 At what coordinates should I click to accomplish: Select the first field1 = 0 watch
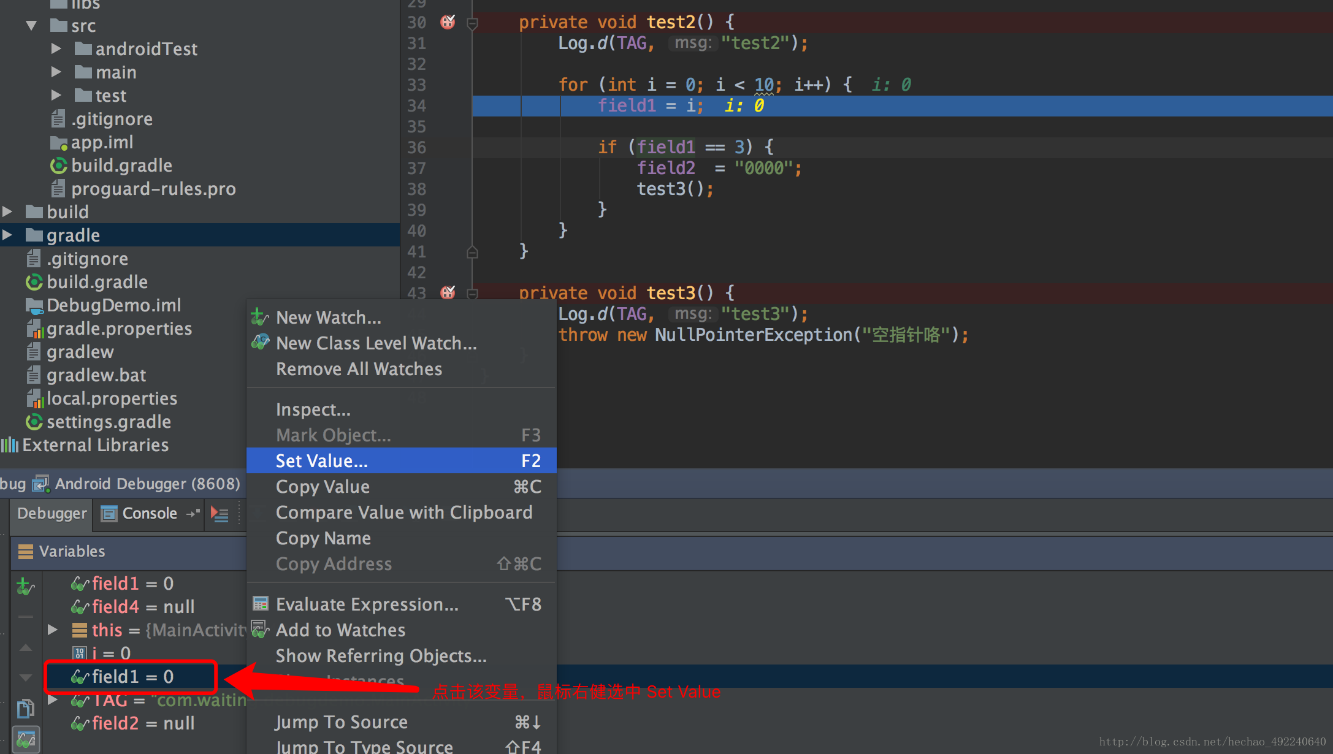coord(122,584)
